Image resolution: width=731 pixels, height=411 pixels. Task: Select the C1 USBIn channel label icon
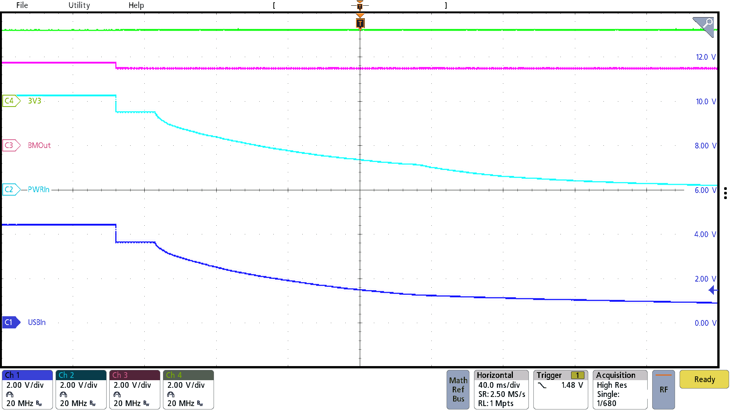(11, 322)
